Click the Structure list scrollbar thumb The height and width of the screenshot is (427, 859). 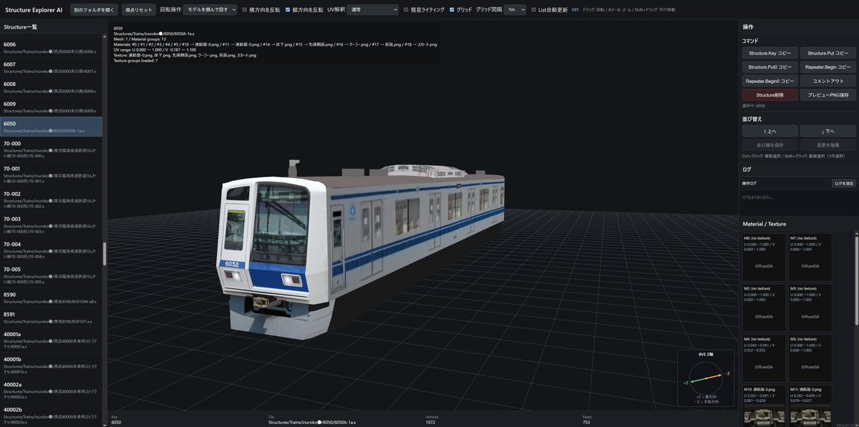[105, 253]
